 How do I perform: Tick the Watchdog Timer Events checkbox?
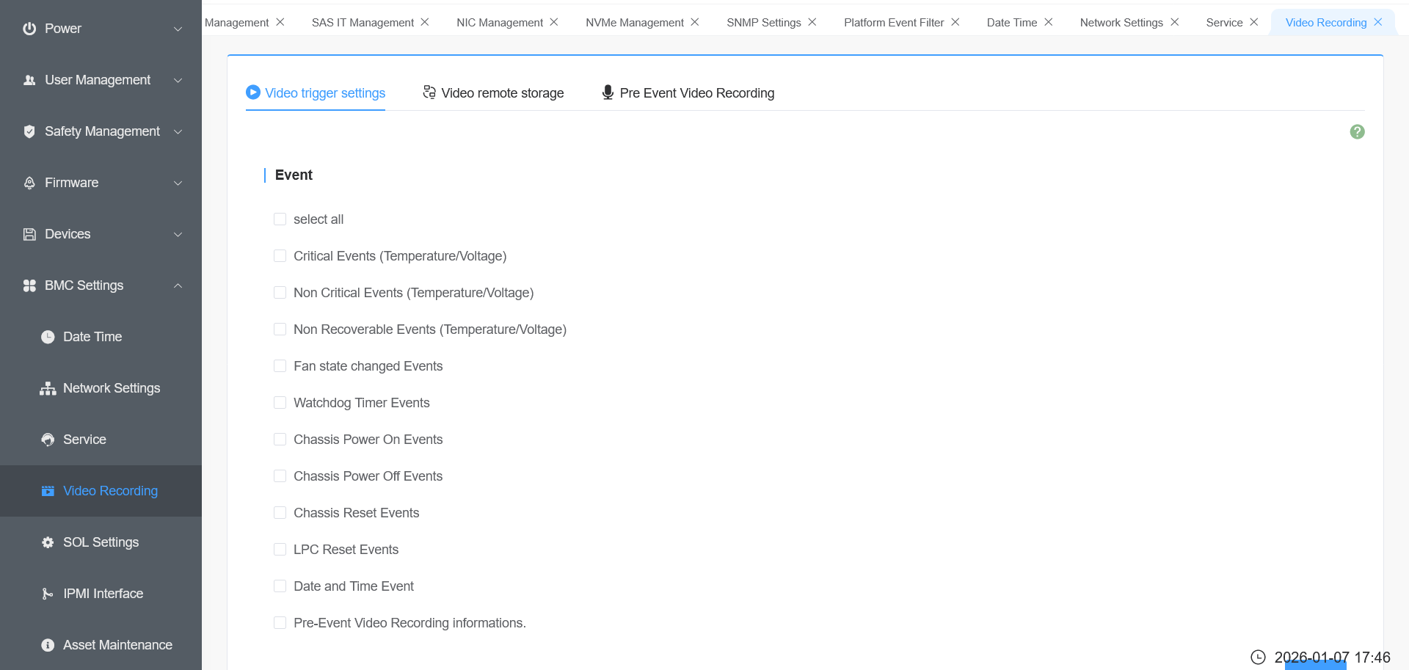280,403
